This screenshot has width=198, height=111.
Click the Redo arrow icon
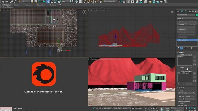click(7, 2)
